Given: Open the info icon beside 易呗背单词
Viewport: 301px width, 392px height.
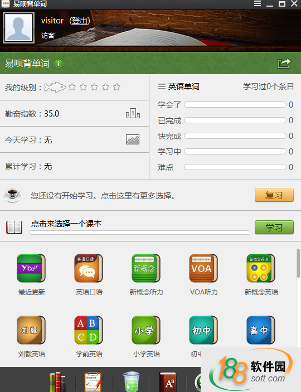Looking at the screenshot, I should (x=59, y=64).
